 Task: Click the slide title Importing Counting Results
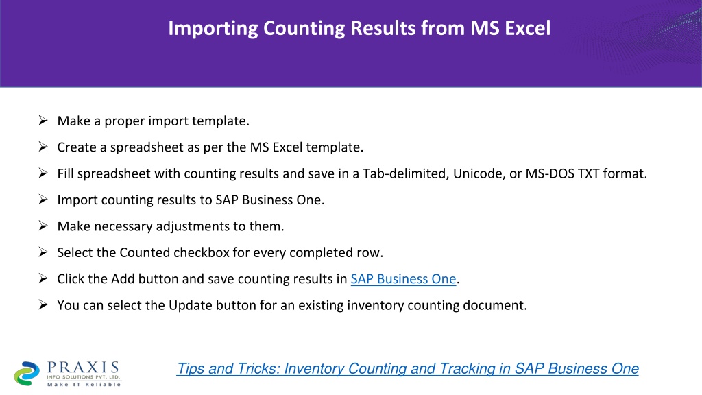pos(359,28)
